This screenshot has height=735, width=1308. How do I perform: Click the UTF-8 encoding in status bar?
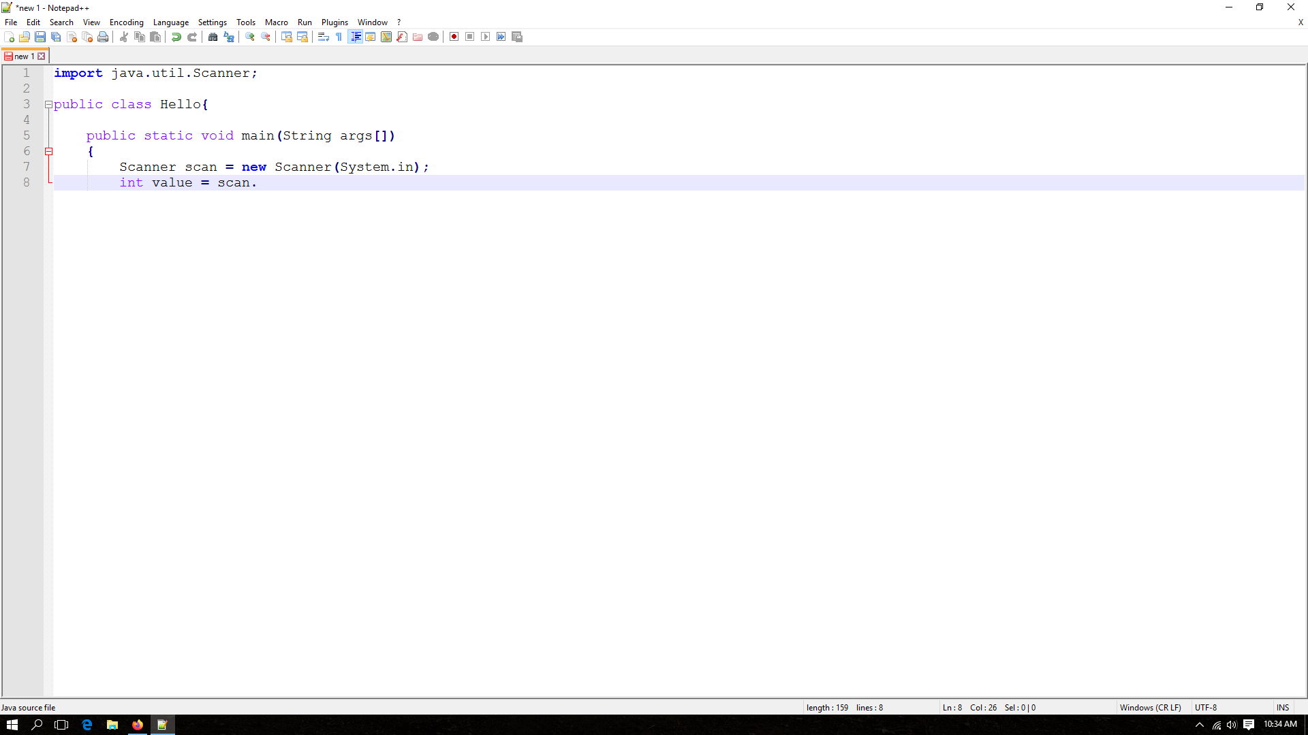(1206, 708)
